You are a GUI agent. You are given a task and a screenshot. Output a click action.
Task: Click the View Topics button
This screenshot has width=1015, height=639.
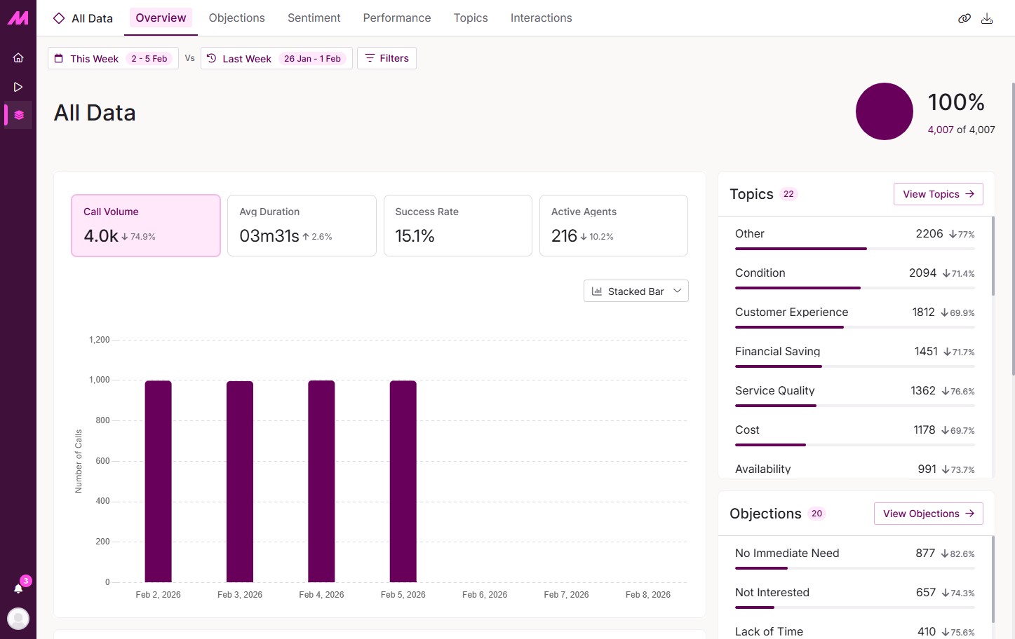pos(938,194)
